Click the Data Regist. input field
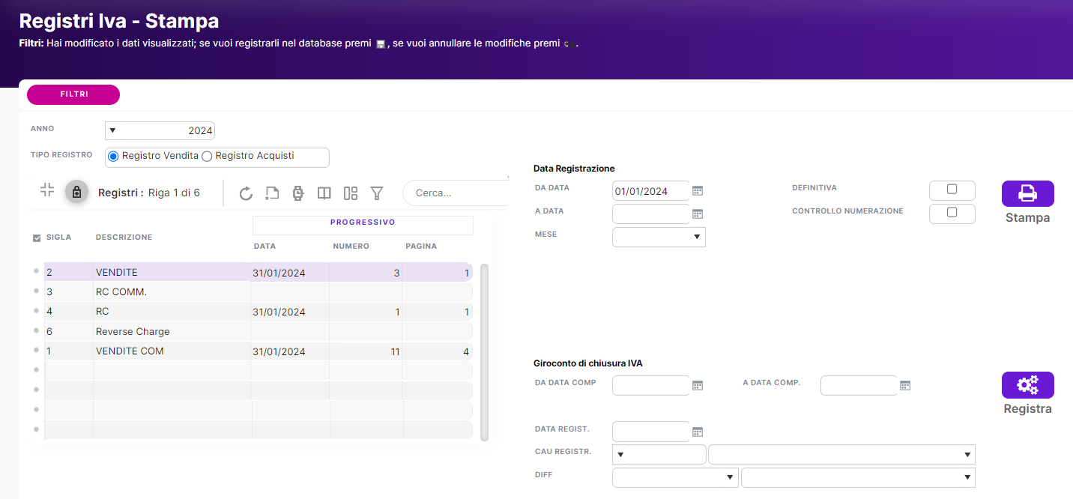 pyautogui.click(x=650, y=432)
